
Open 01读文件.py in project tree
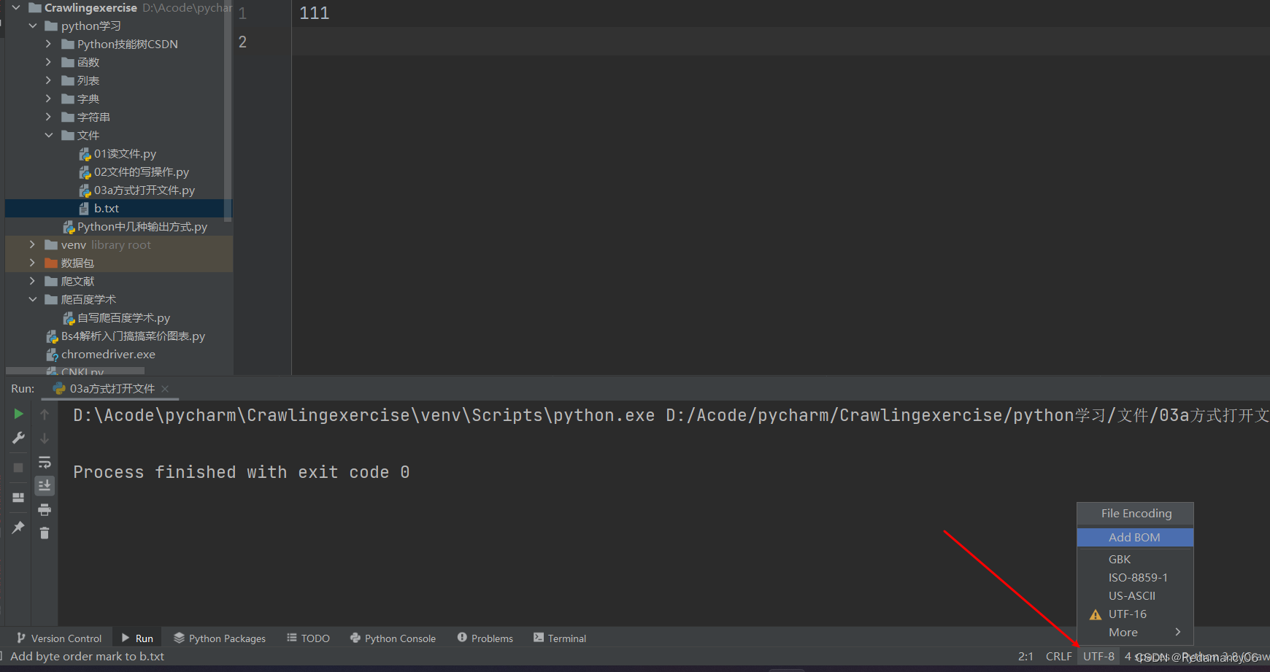(x=125, y=154)
